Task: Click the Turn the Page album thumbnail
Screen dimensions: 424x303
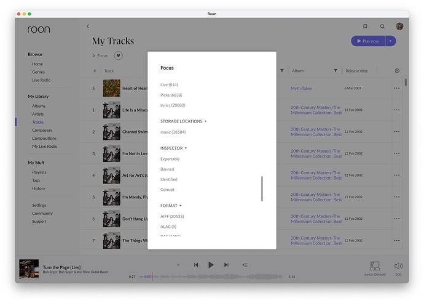Action: 29,269
